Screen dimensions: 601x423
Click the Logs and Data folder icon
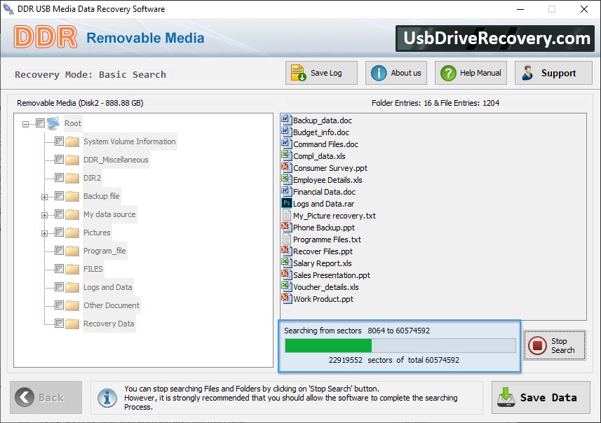[x=72, y=287]
